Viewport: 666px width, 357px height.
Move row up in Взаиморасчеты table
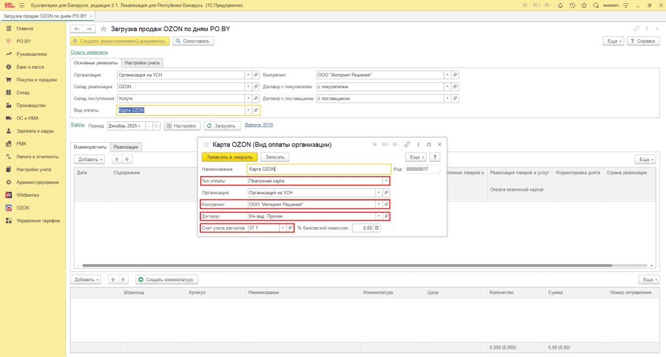click(x=117, y=160)
